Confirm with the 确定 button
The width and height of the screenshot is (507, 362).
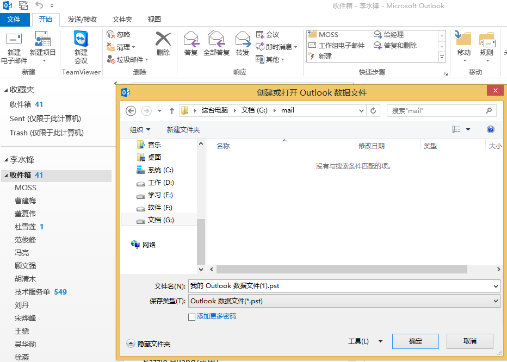[x=415, y=341]
